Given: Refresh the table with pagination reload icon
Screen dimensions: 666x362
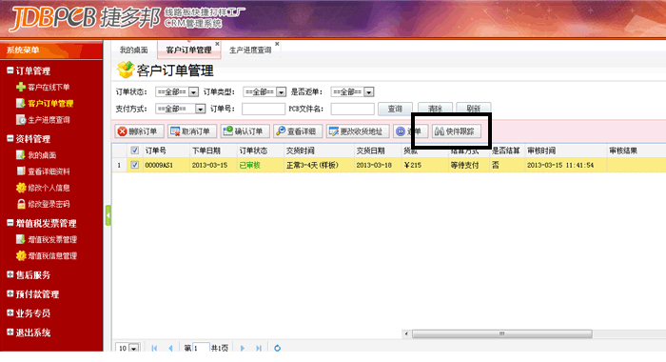Looking at the screenshot, I should pyautogui.click(x=277, y=348).
